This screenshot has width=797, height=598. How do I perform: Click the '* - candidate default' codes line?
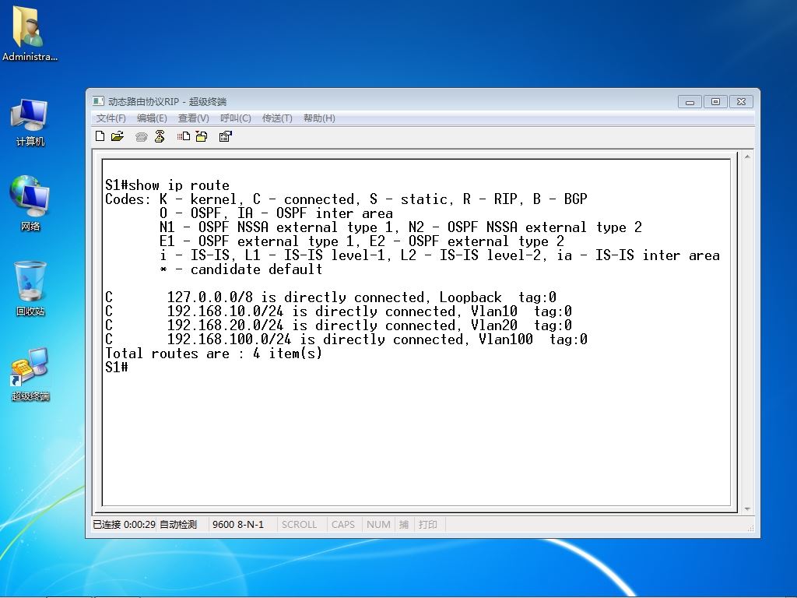241,269
